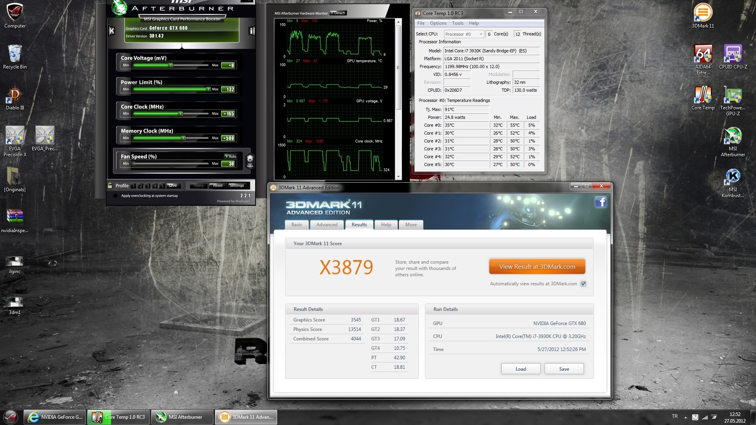Open Kombustor via the K button in Afterburner
Screen dimensions: 756x425
click(x=112, y=31)
